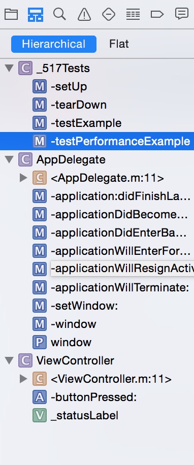The image size is (194, 465).
Task: Open the Project navigator folder icon
Action: click(11, 14)
